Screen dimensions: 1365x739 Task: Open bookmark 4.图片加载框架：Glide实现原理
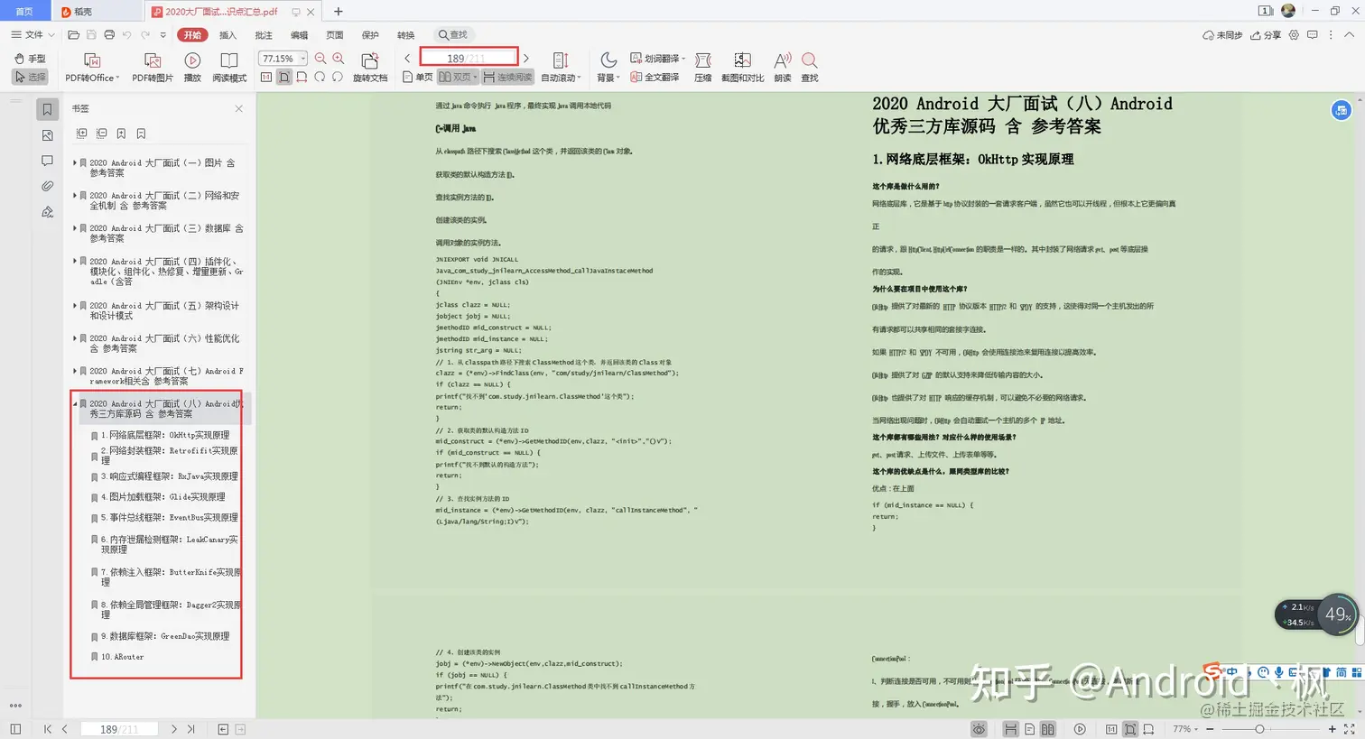[163, 497]
